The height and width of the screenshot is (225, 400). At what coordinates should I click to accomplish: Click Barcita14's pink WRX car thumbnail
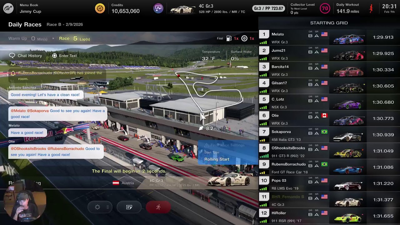pos(349,72)
